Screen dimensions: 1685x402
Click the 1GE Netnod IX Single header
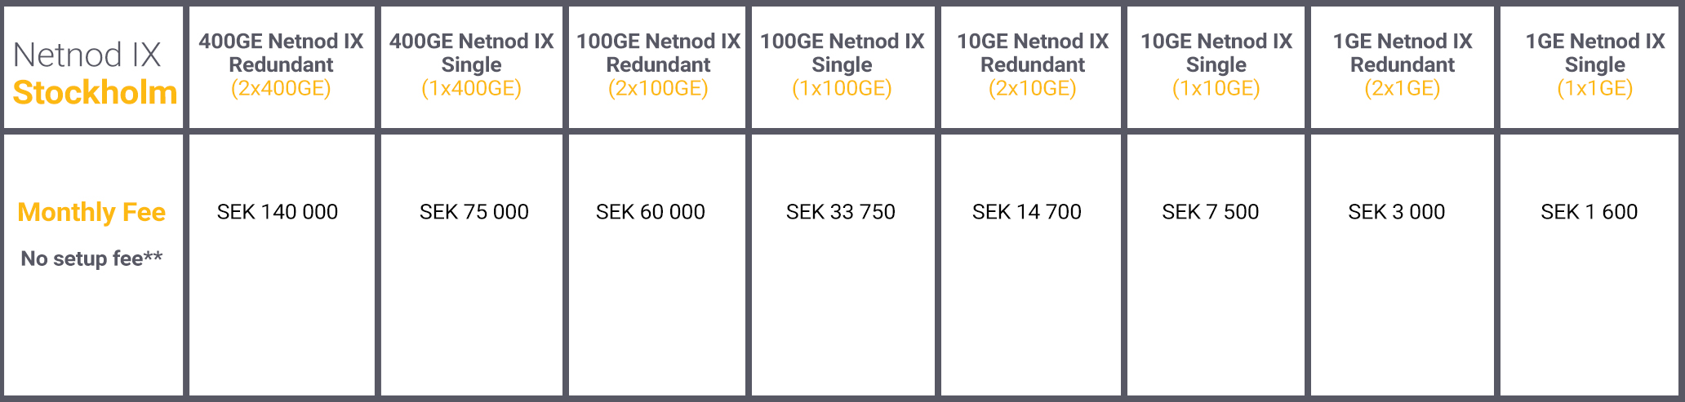1594,65
